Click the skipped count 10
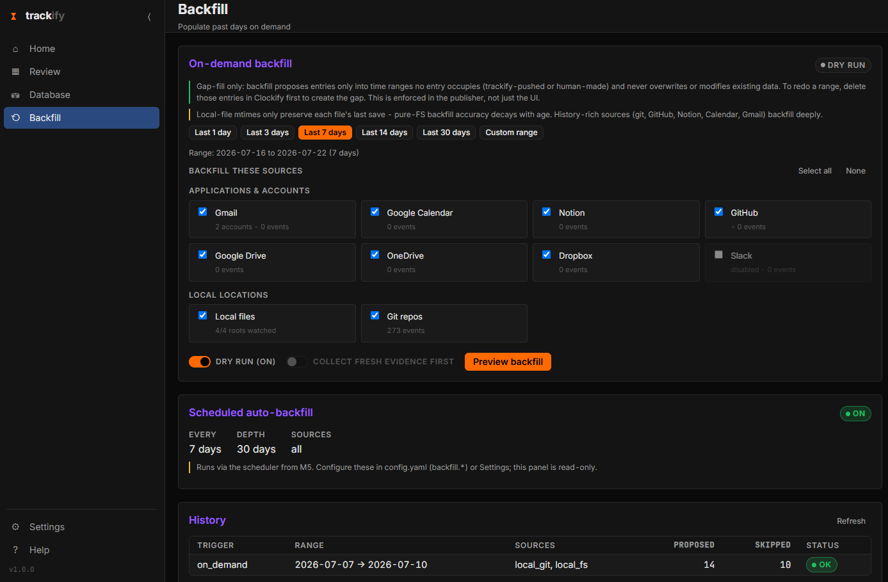 pos(785,565)
